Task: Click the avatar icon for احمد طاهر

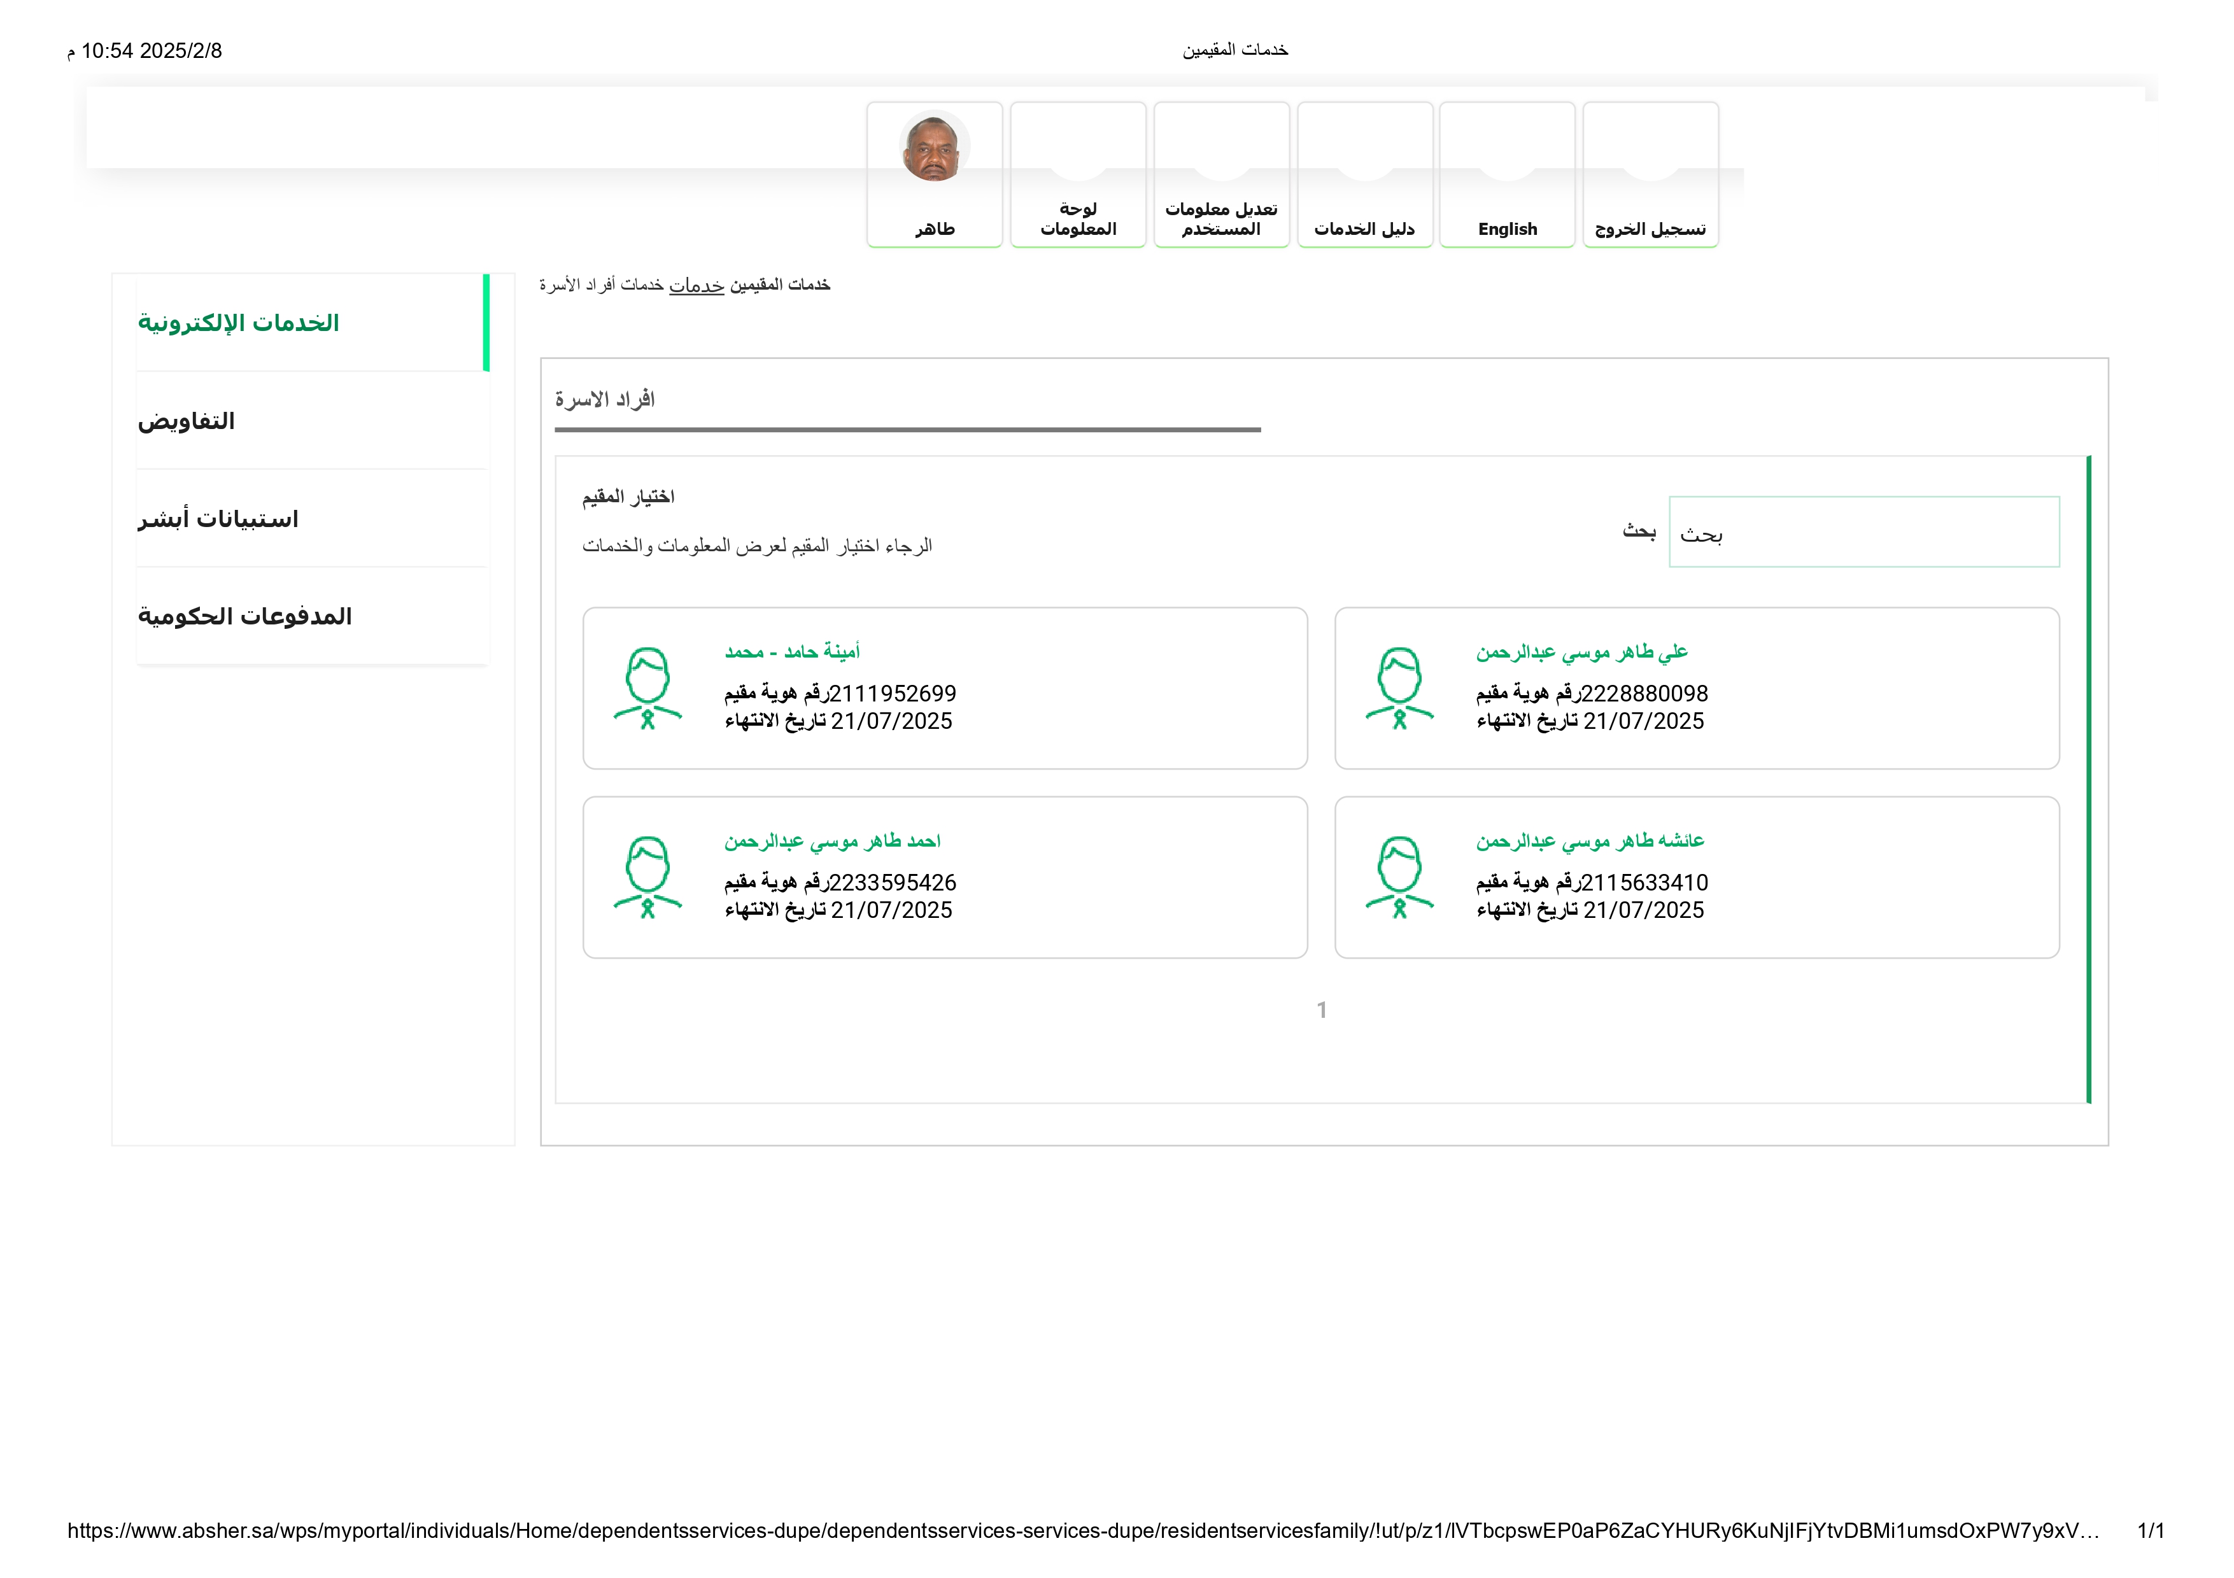Action: [x=647, y=877]
